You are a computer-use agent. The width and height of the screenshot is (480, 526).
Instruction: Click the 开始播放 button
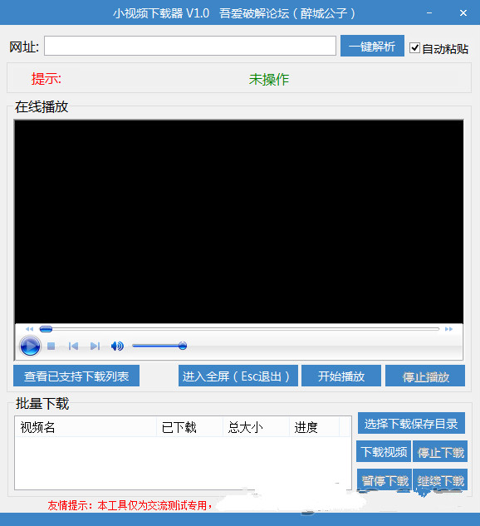(x=341, y=376)
